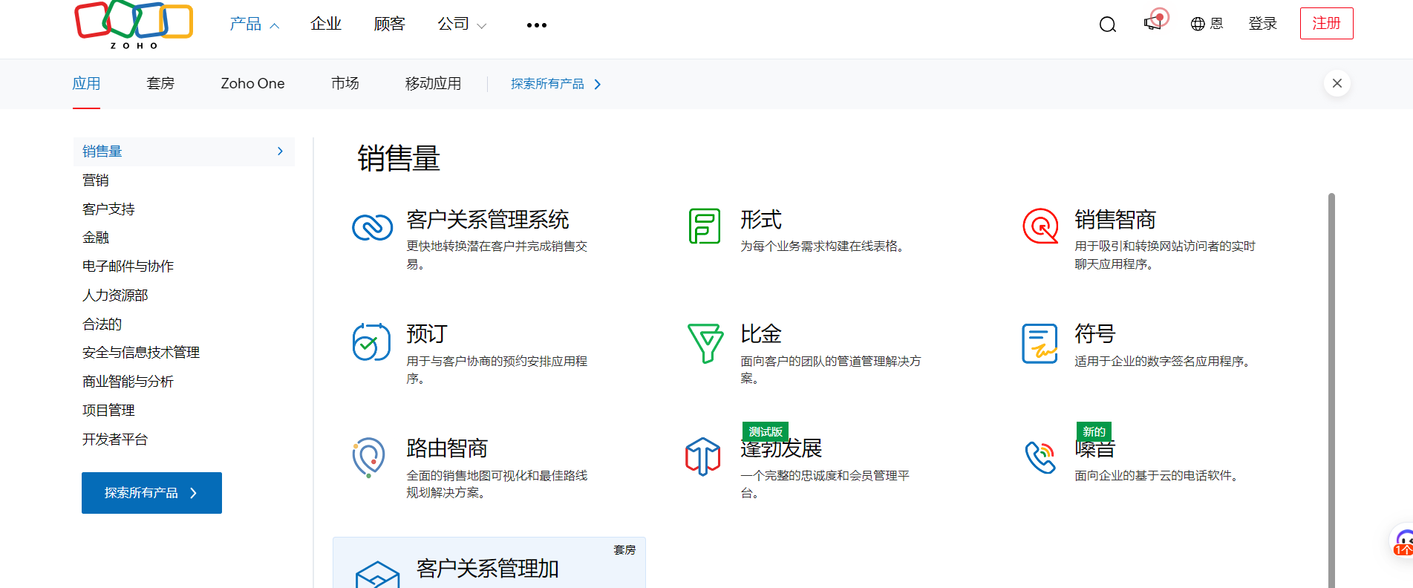Click the globe language icon
Screen dimensions: 1413x588
[x=1198, y=24]
